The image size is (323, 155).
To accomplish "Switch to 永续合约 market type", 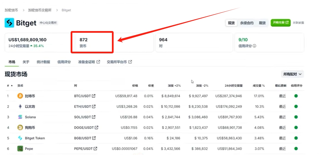I will click(x=247, y=23).
